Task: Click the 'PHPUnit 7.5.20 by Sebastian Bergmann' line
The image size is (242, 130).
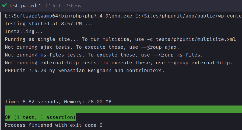Action: [85, 71]
